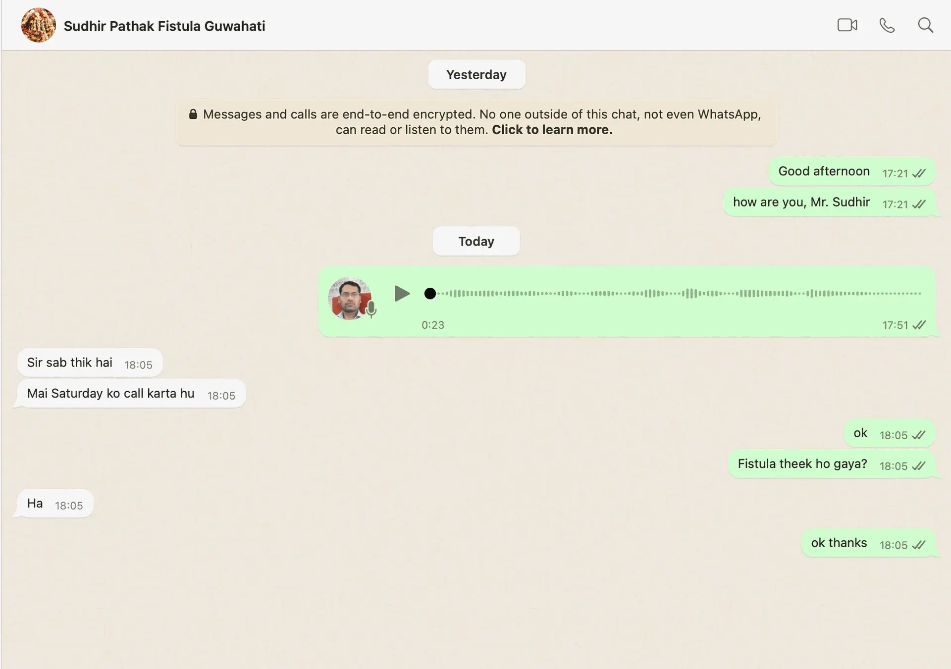The width and height of the screenshot is (951, 669).
Task: Click "Mai Saturday ko call karta hu" message
Action: click(110, 394)
